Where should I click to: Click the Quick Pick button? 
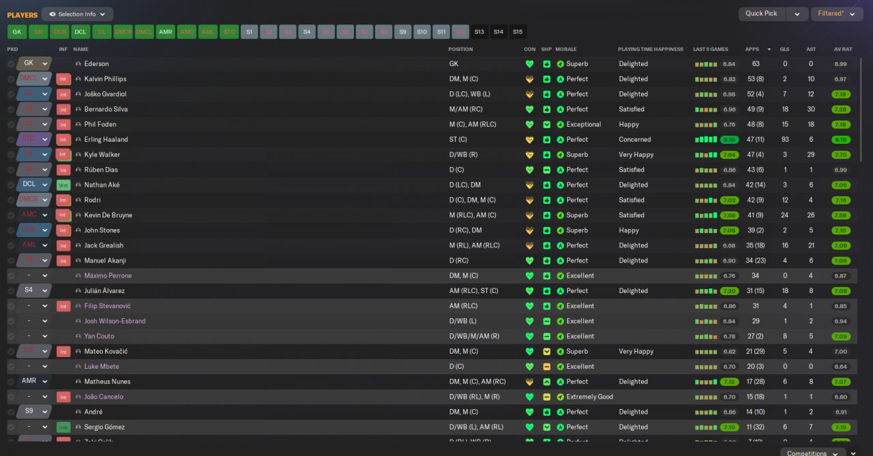[762, 14]
